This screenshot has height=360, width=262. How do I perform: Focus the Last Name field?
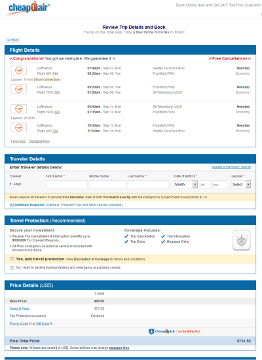pos(149,185)
